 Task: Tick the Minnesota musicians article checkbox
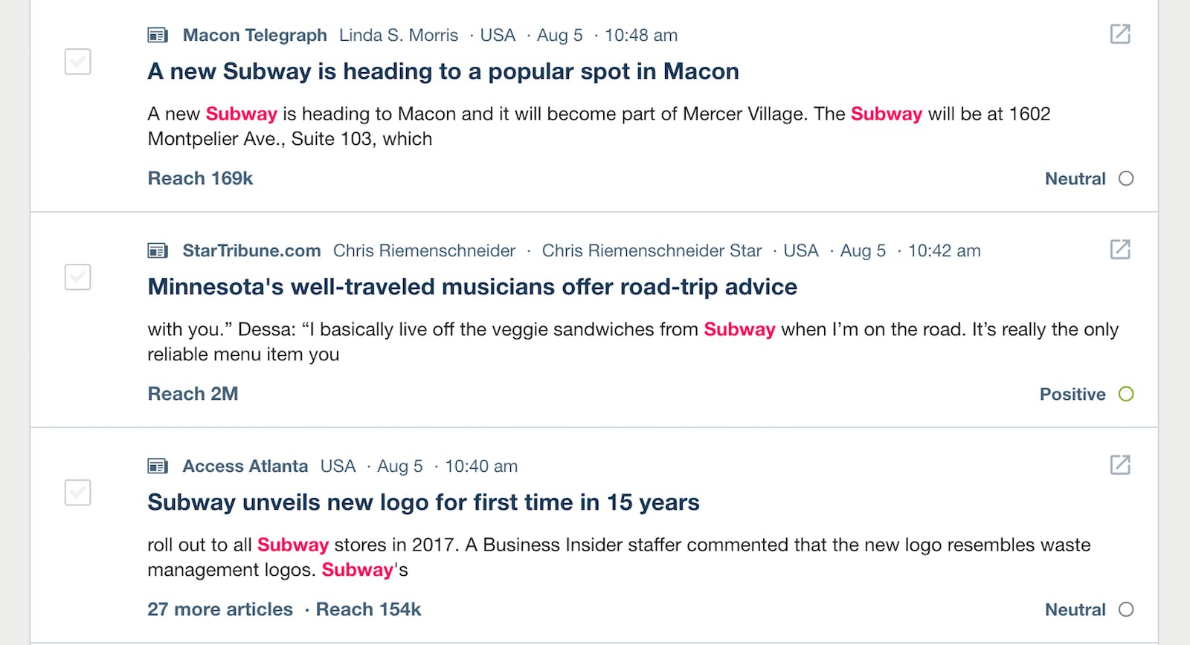pos(78,277)
